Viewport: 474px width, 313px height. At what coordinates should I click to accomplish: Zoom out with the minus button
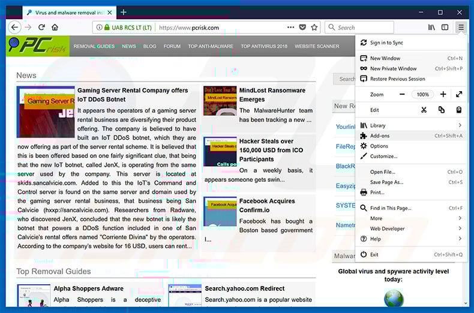[x=402, y=94]
